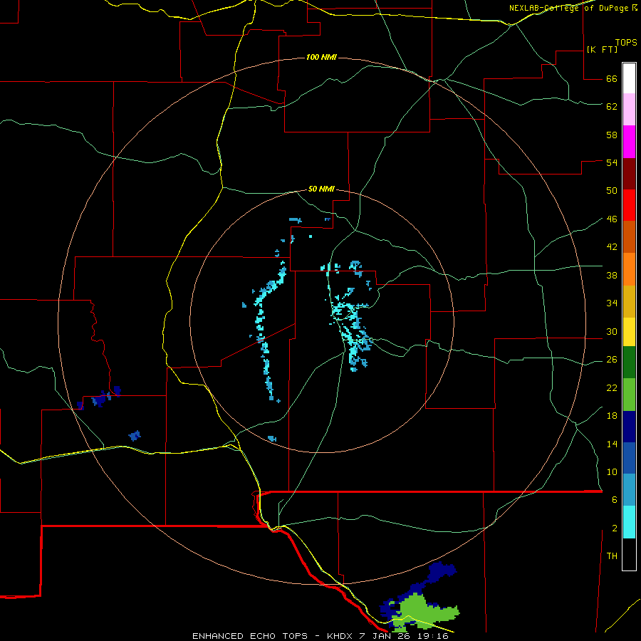
Task: Click the light blue legend swatch
Action: (x=629, y=490)
